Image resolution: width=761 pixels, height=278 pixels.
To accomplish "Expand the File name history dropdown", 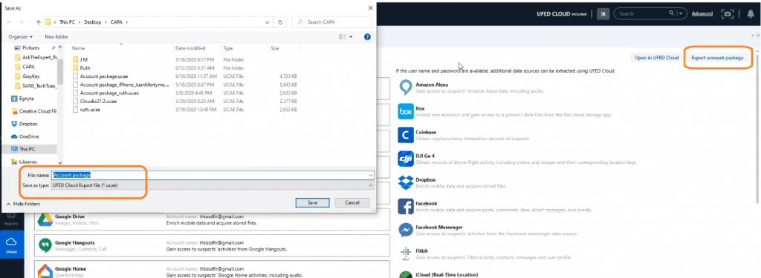I will (x=371, y=175).
